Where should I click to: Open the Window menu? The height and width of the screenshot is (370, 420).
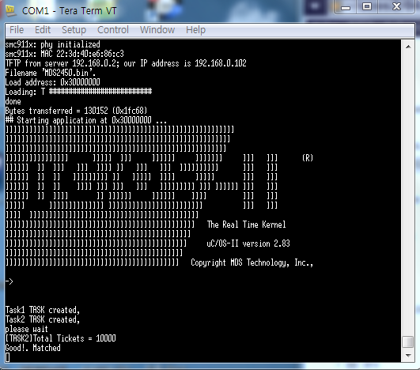(157, 30)
